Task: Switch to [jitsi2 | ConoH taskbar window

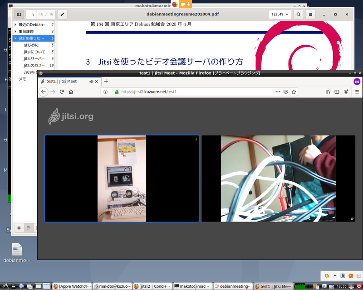Action: click(x=153, y=286)
